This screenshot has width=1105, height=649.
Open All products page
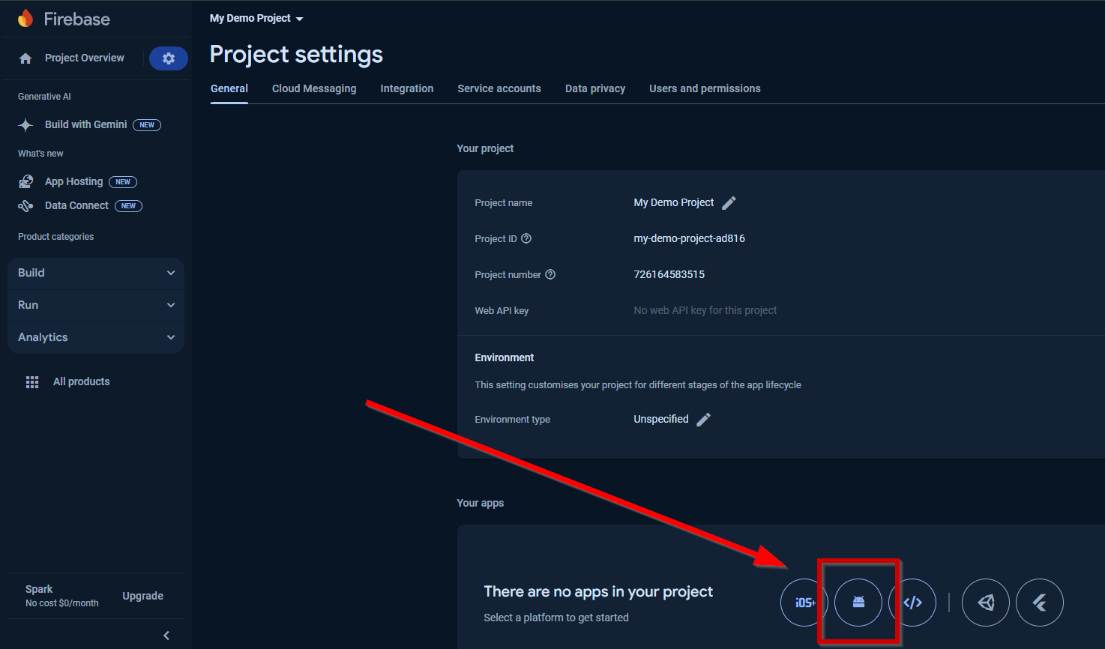pos(81,381)
